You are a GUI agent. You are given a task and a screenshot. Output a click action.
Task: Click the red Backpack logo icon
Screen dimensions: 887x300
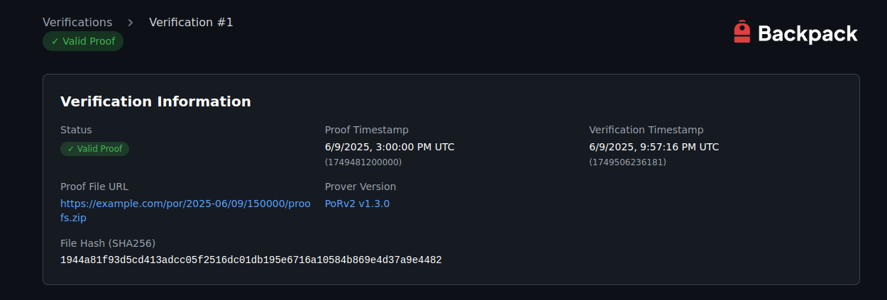tap(742, 32)
